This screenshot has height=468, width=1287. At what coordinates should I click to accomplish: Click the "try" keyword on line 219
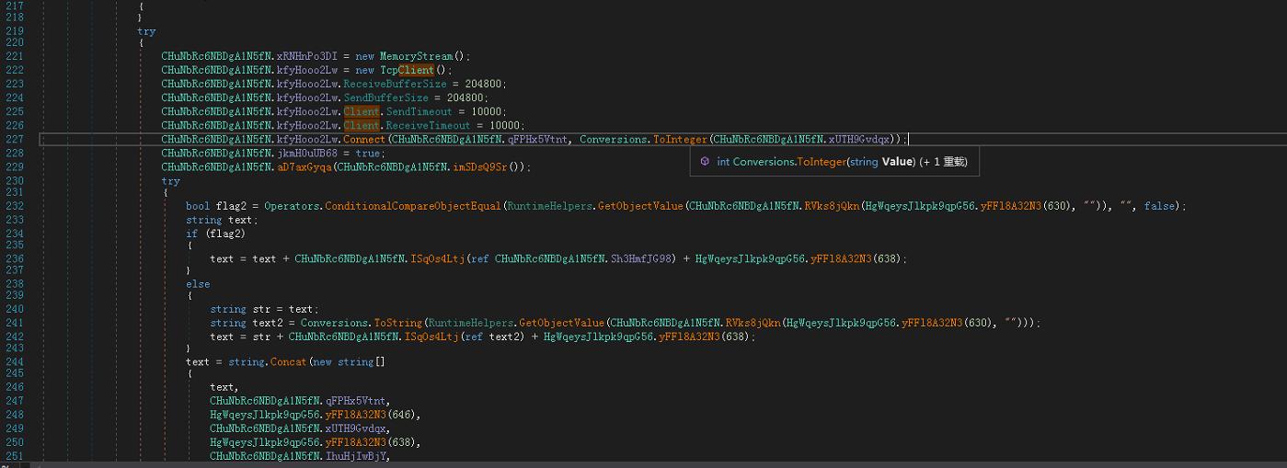tap(146, 31)
